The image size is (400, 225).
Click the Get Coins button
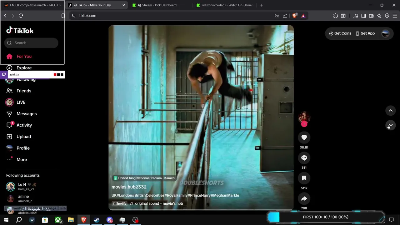click(x=340, y=33)
